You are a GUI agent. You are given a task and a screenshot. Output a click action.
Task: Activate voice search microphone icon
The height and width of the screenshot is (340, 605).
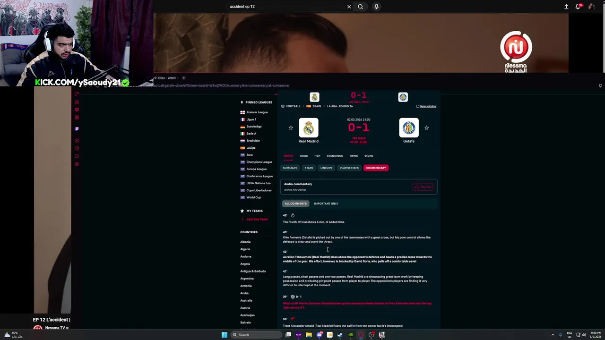pyautogui.click(x=376, y=7)
